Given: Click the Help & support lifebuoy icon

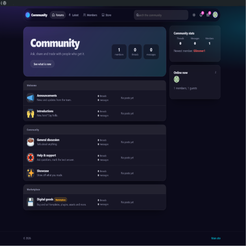Looking at the screenshot, I should 31,157.
